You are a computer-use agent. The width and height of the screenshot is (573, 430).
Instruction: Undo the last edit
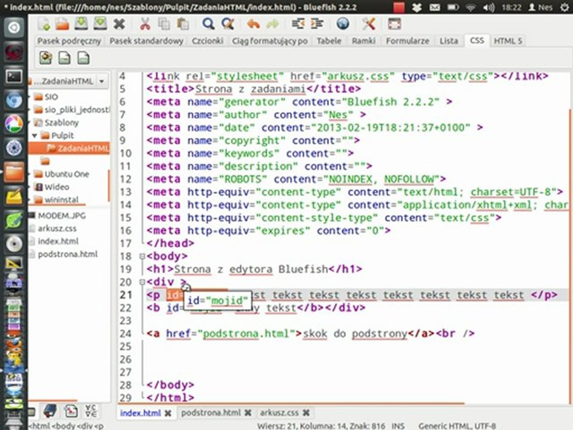[x=253, y=24]
